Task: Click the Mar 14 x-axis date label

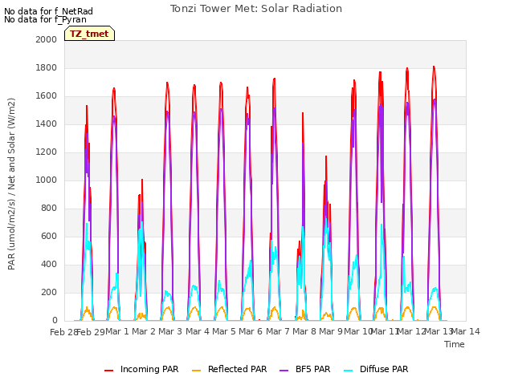Action: tap(466, 331)
